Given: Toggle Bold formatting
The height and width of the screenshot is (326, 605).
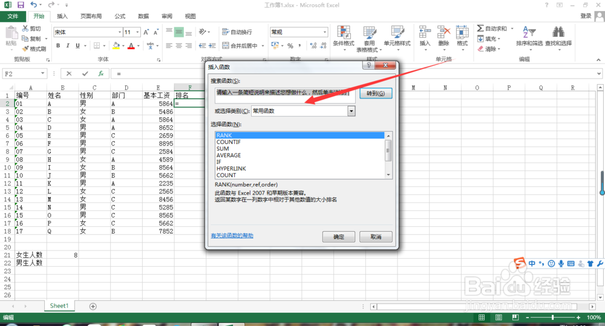Looking at the screenshot, I should click(x=58, y=45).
